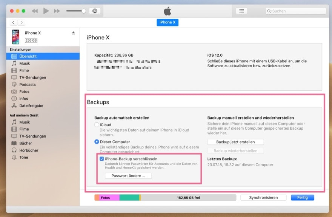Open Töne in the sidebar

tap(43, 157)
